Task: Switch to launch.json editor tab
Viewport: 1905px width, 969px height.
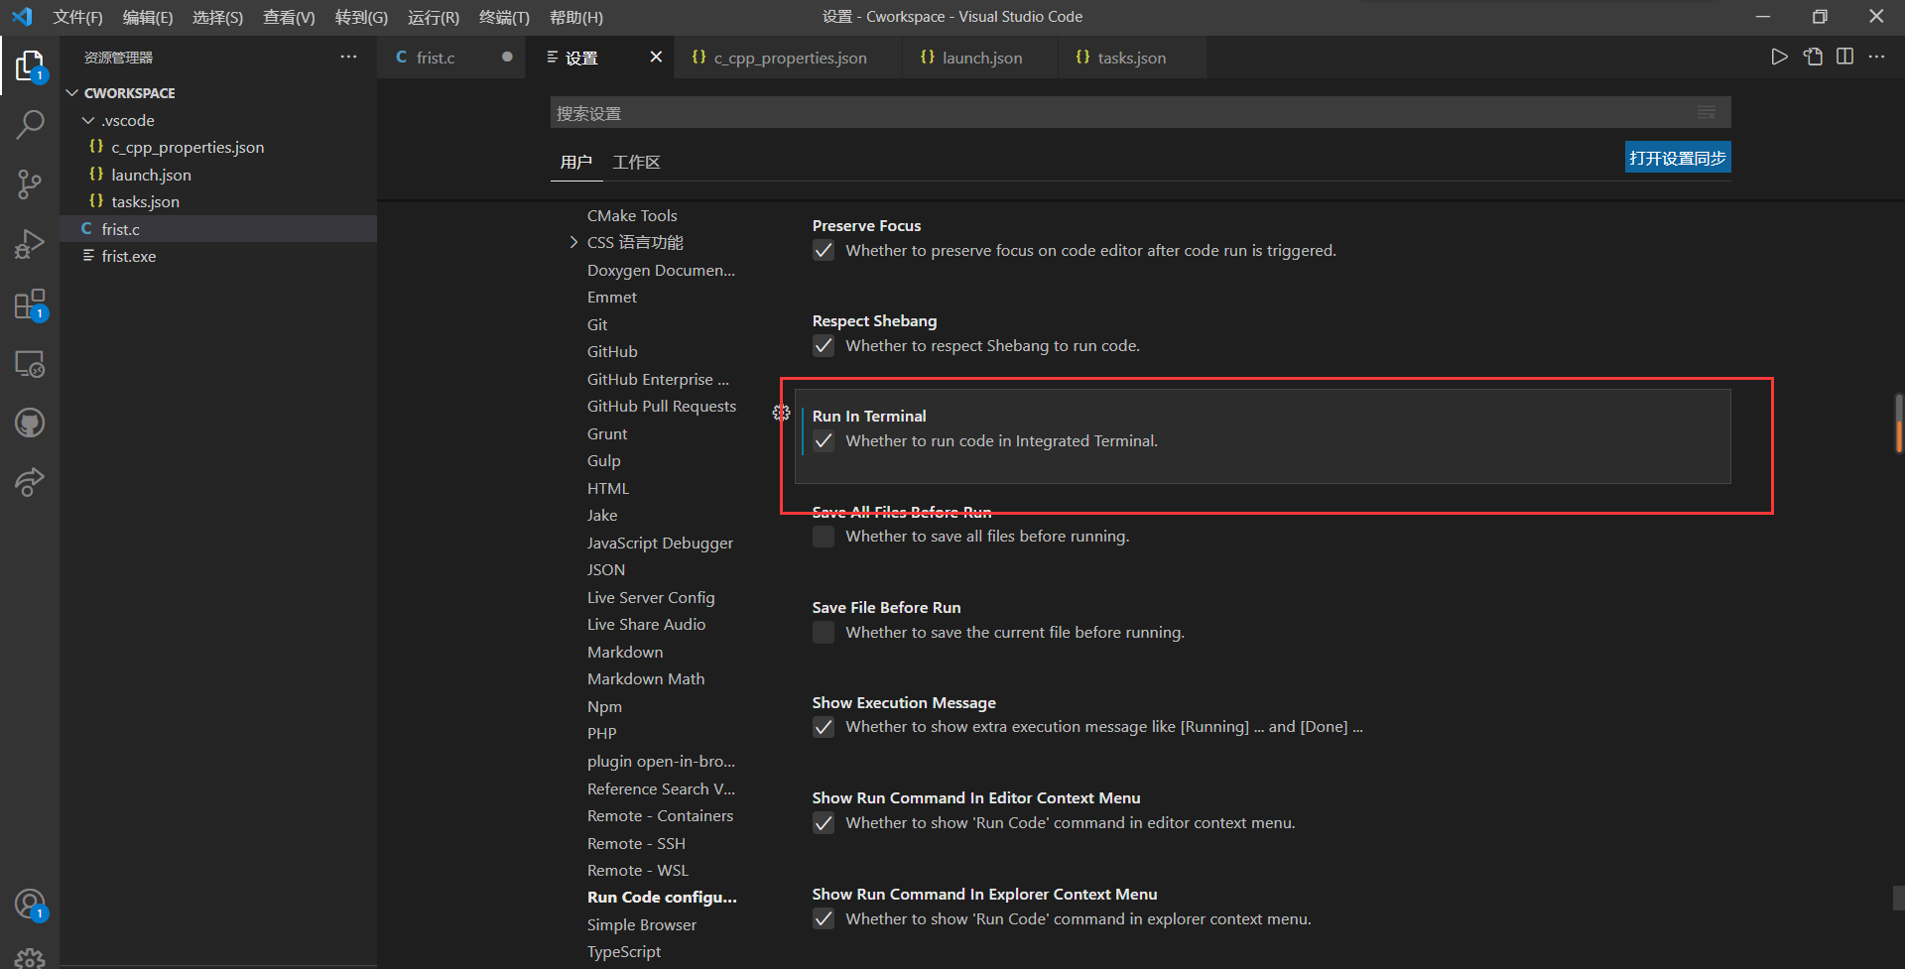Action: tap(981, 58)
